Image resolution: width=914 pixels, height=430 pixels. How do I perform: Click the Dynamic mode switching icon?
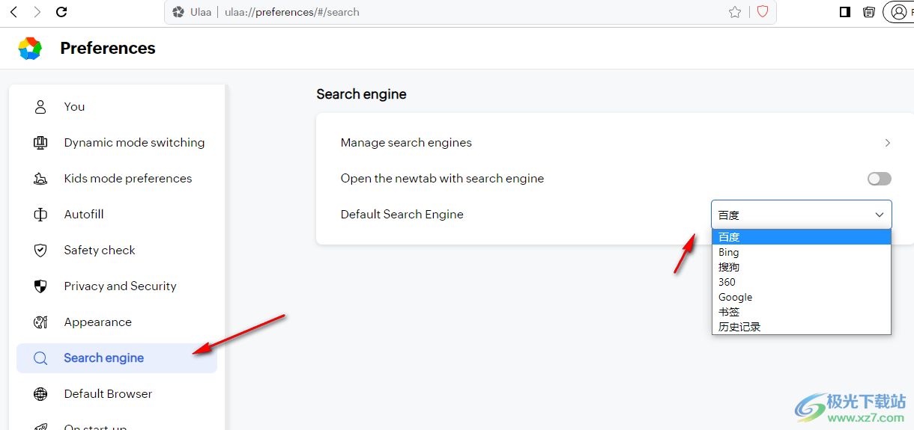coord(40,142)
